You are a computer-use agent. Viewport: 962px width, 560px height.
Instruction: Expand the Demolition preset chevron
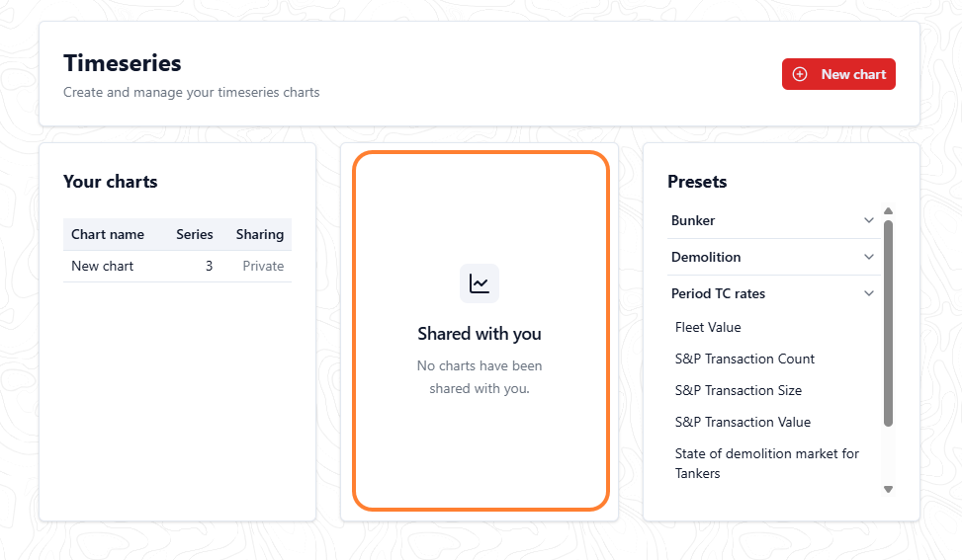click(869, 258)
